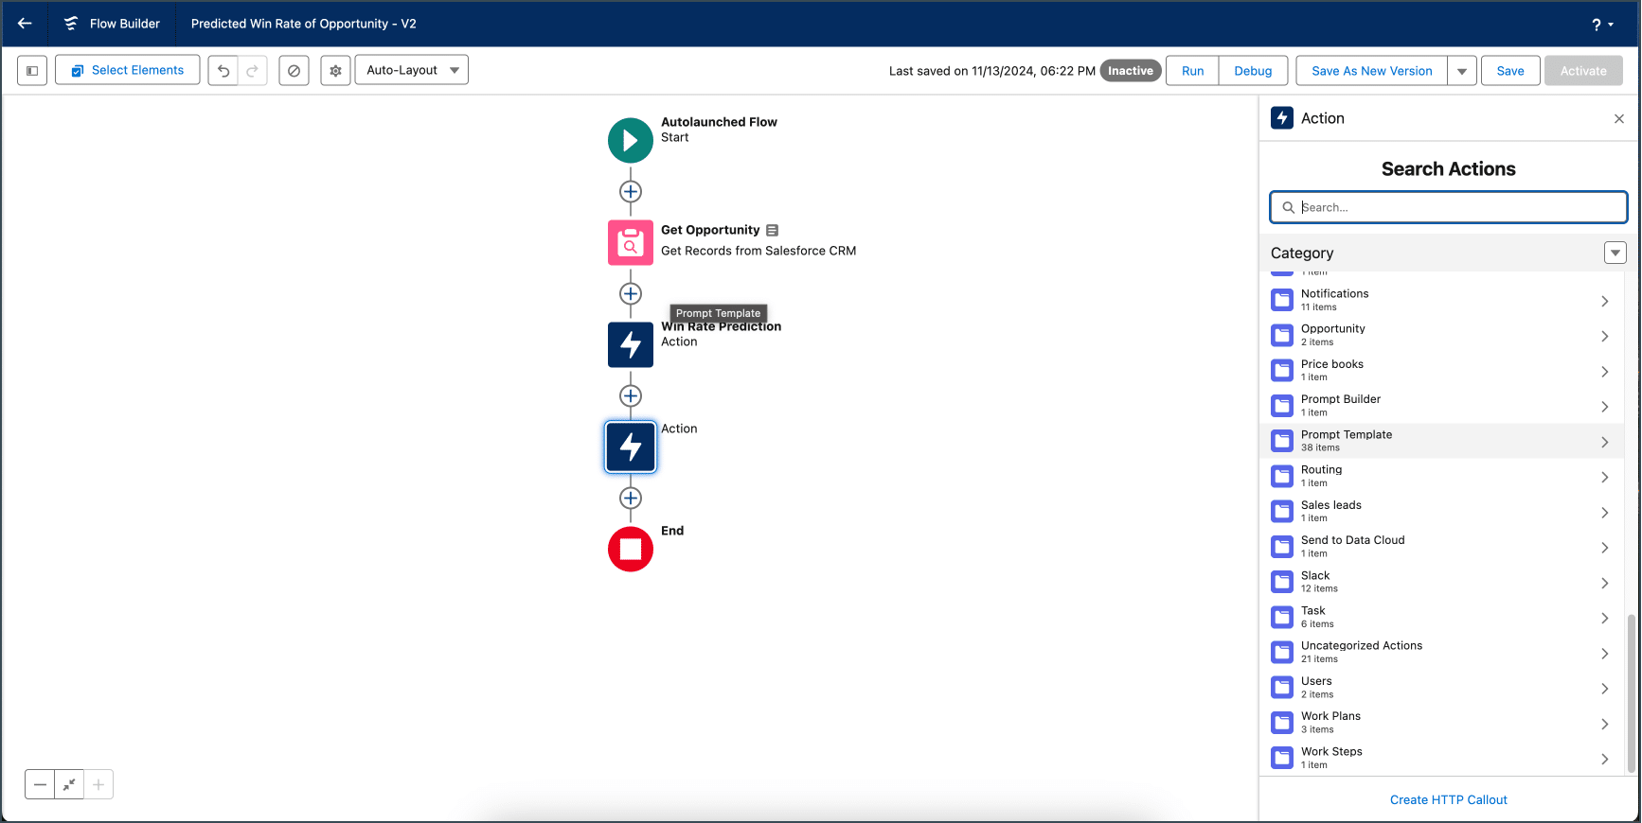Open the Prompt Template category

tap(1441, 442)
